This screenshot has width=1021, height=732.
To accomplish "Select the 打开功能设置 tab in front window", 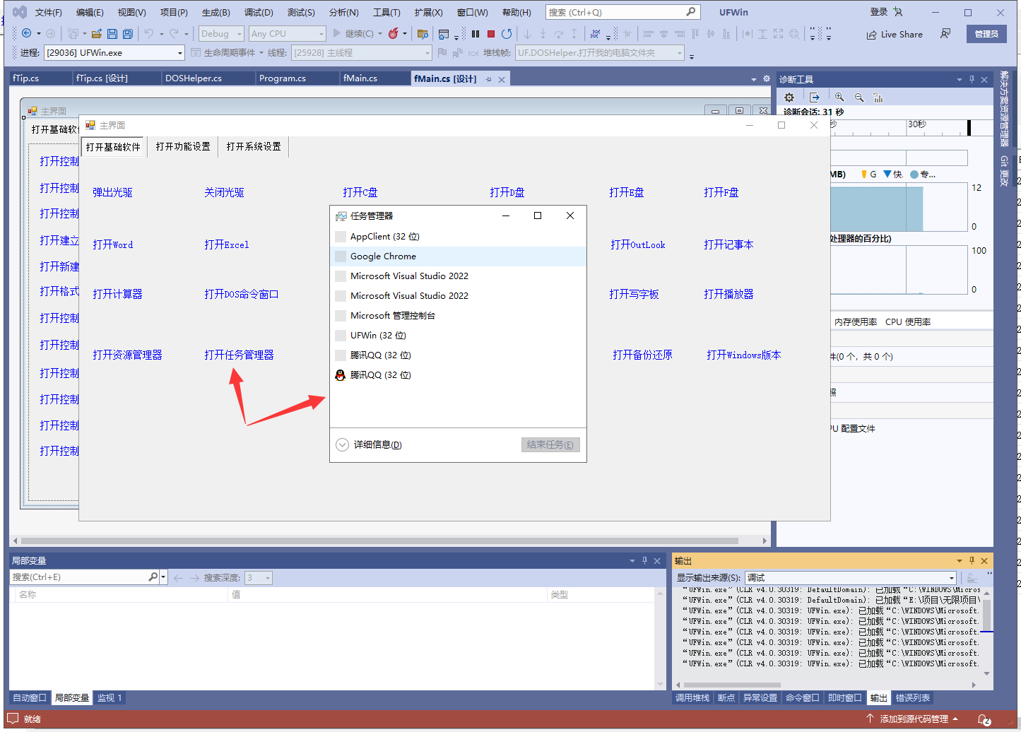I will [183, 146].
